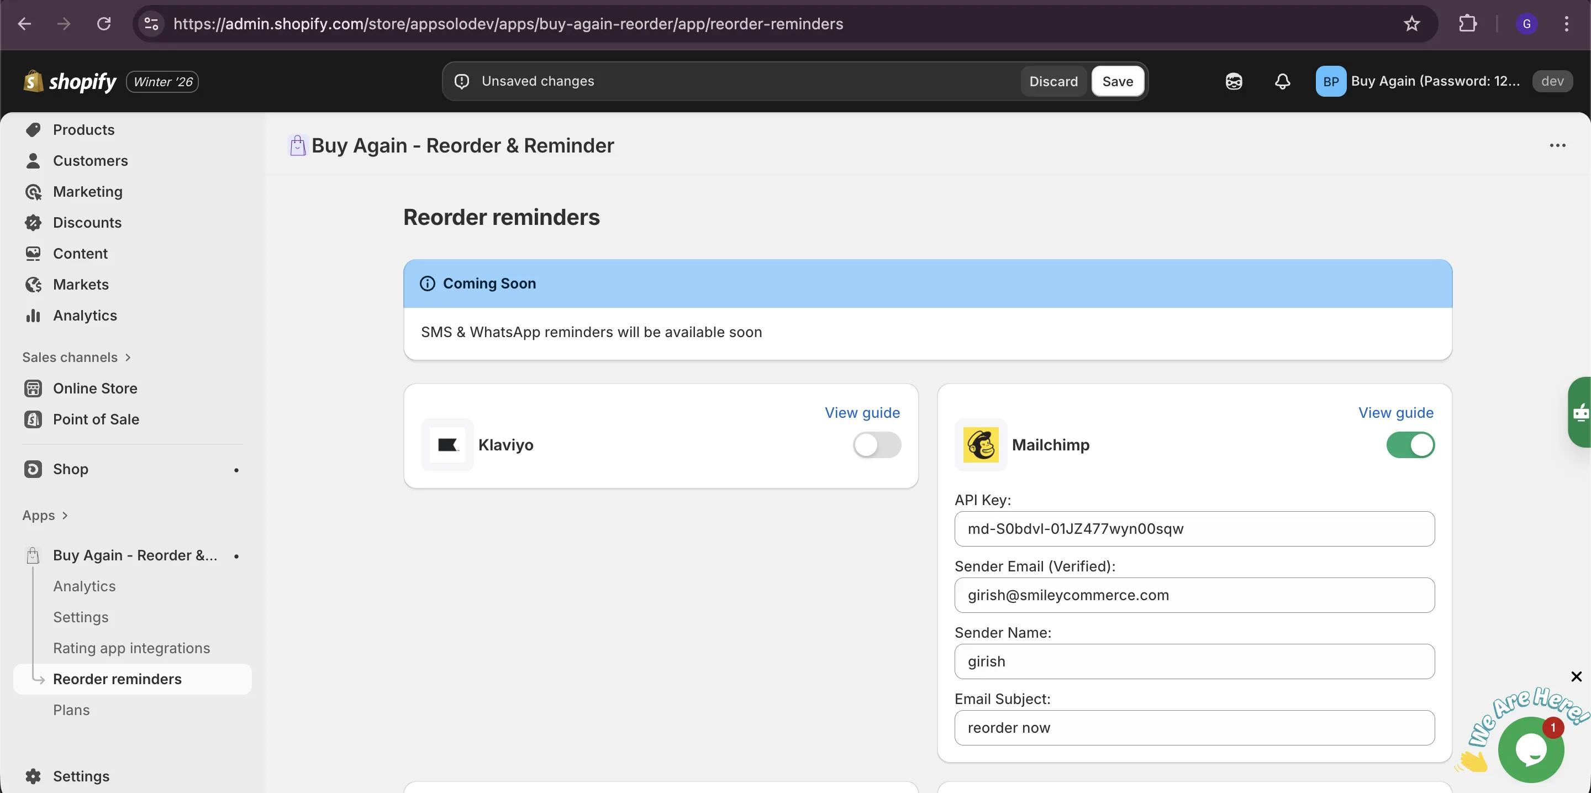Click the Sender Email (Verified) field
This screenshot has width=1591, height=793.
click(1194, 595)
